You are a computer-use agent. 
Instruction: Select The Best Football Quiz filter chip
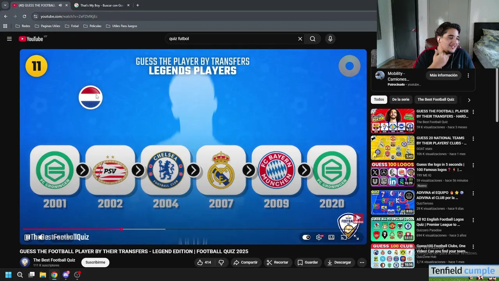(436, 100)
